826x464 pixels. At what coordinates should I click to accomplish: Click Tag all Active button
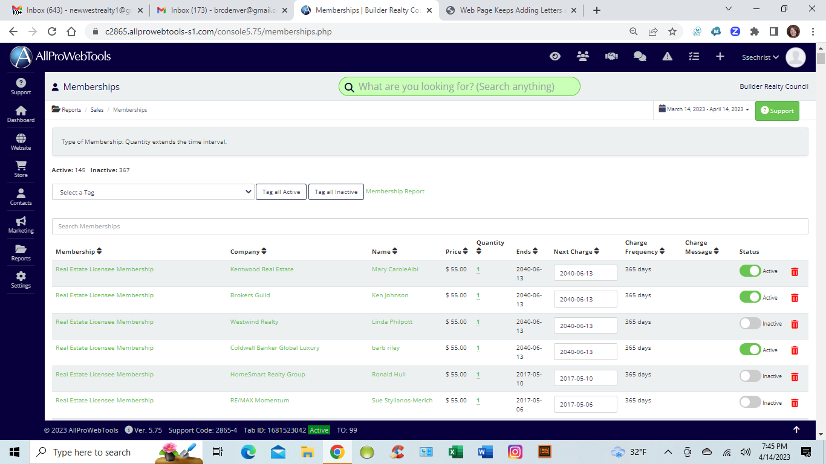[281, 192]
